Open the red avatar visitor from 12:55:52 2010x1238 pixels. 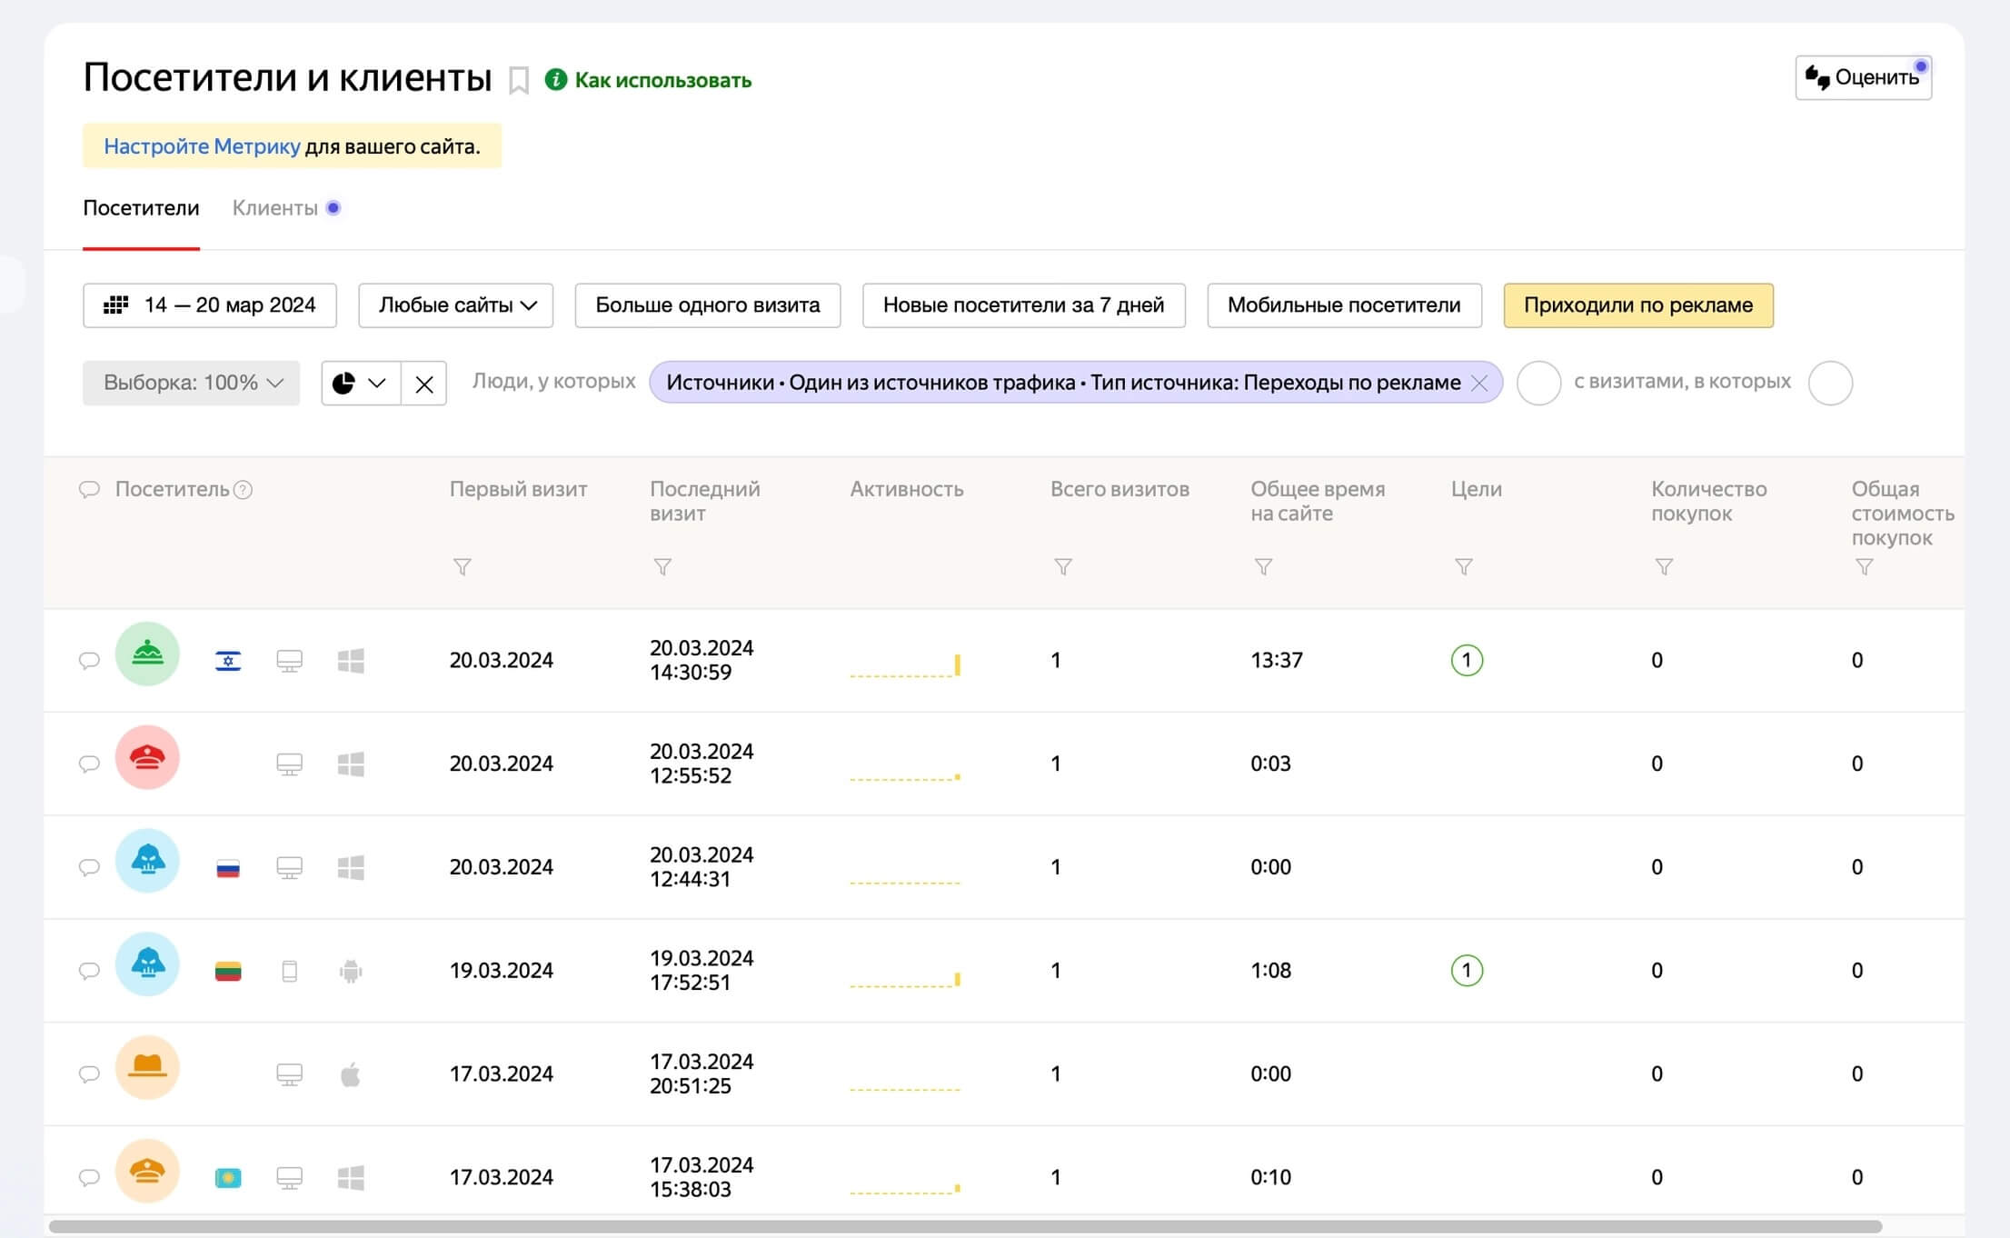[x=147, y=757]
